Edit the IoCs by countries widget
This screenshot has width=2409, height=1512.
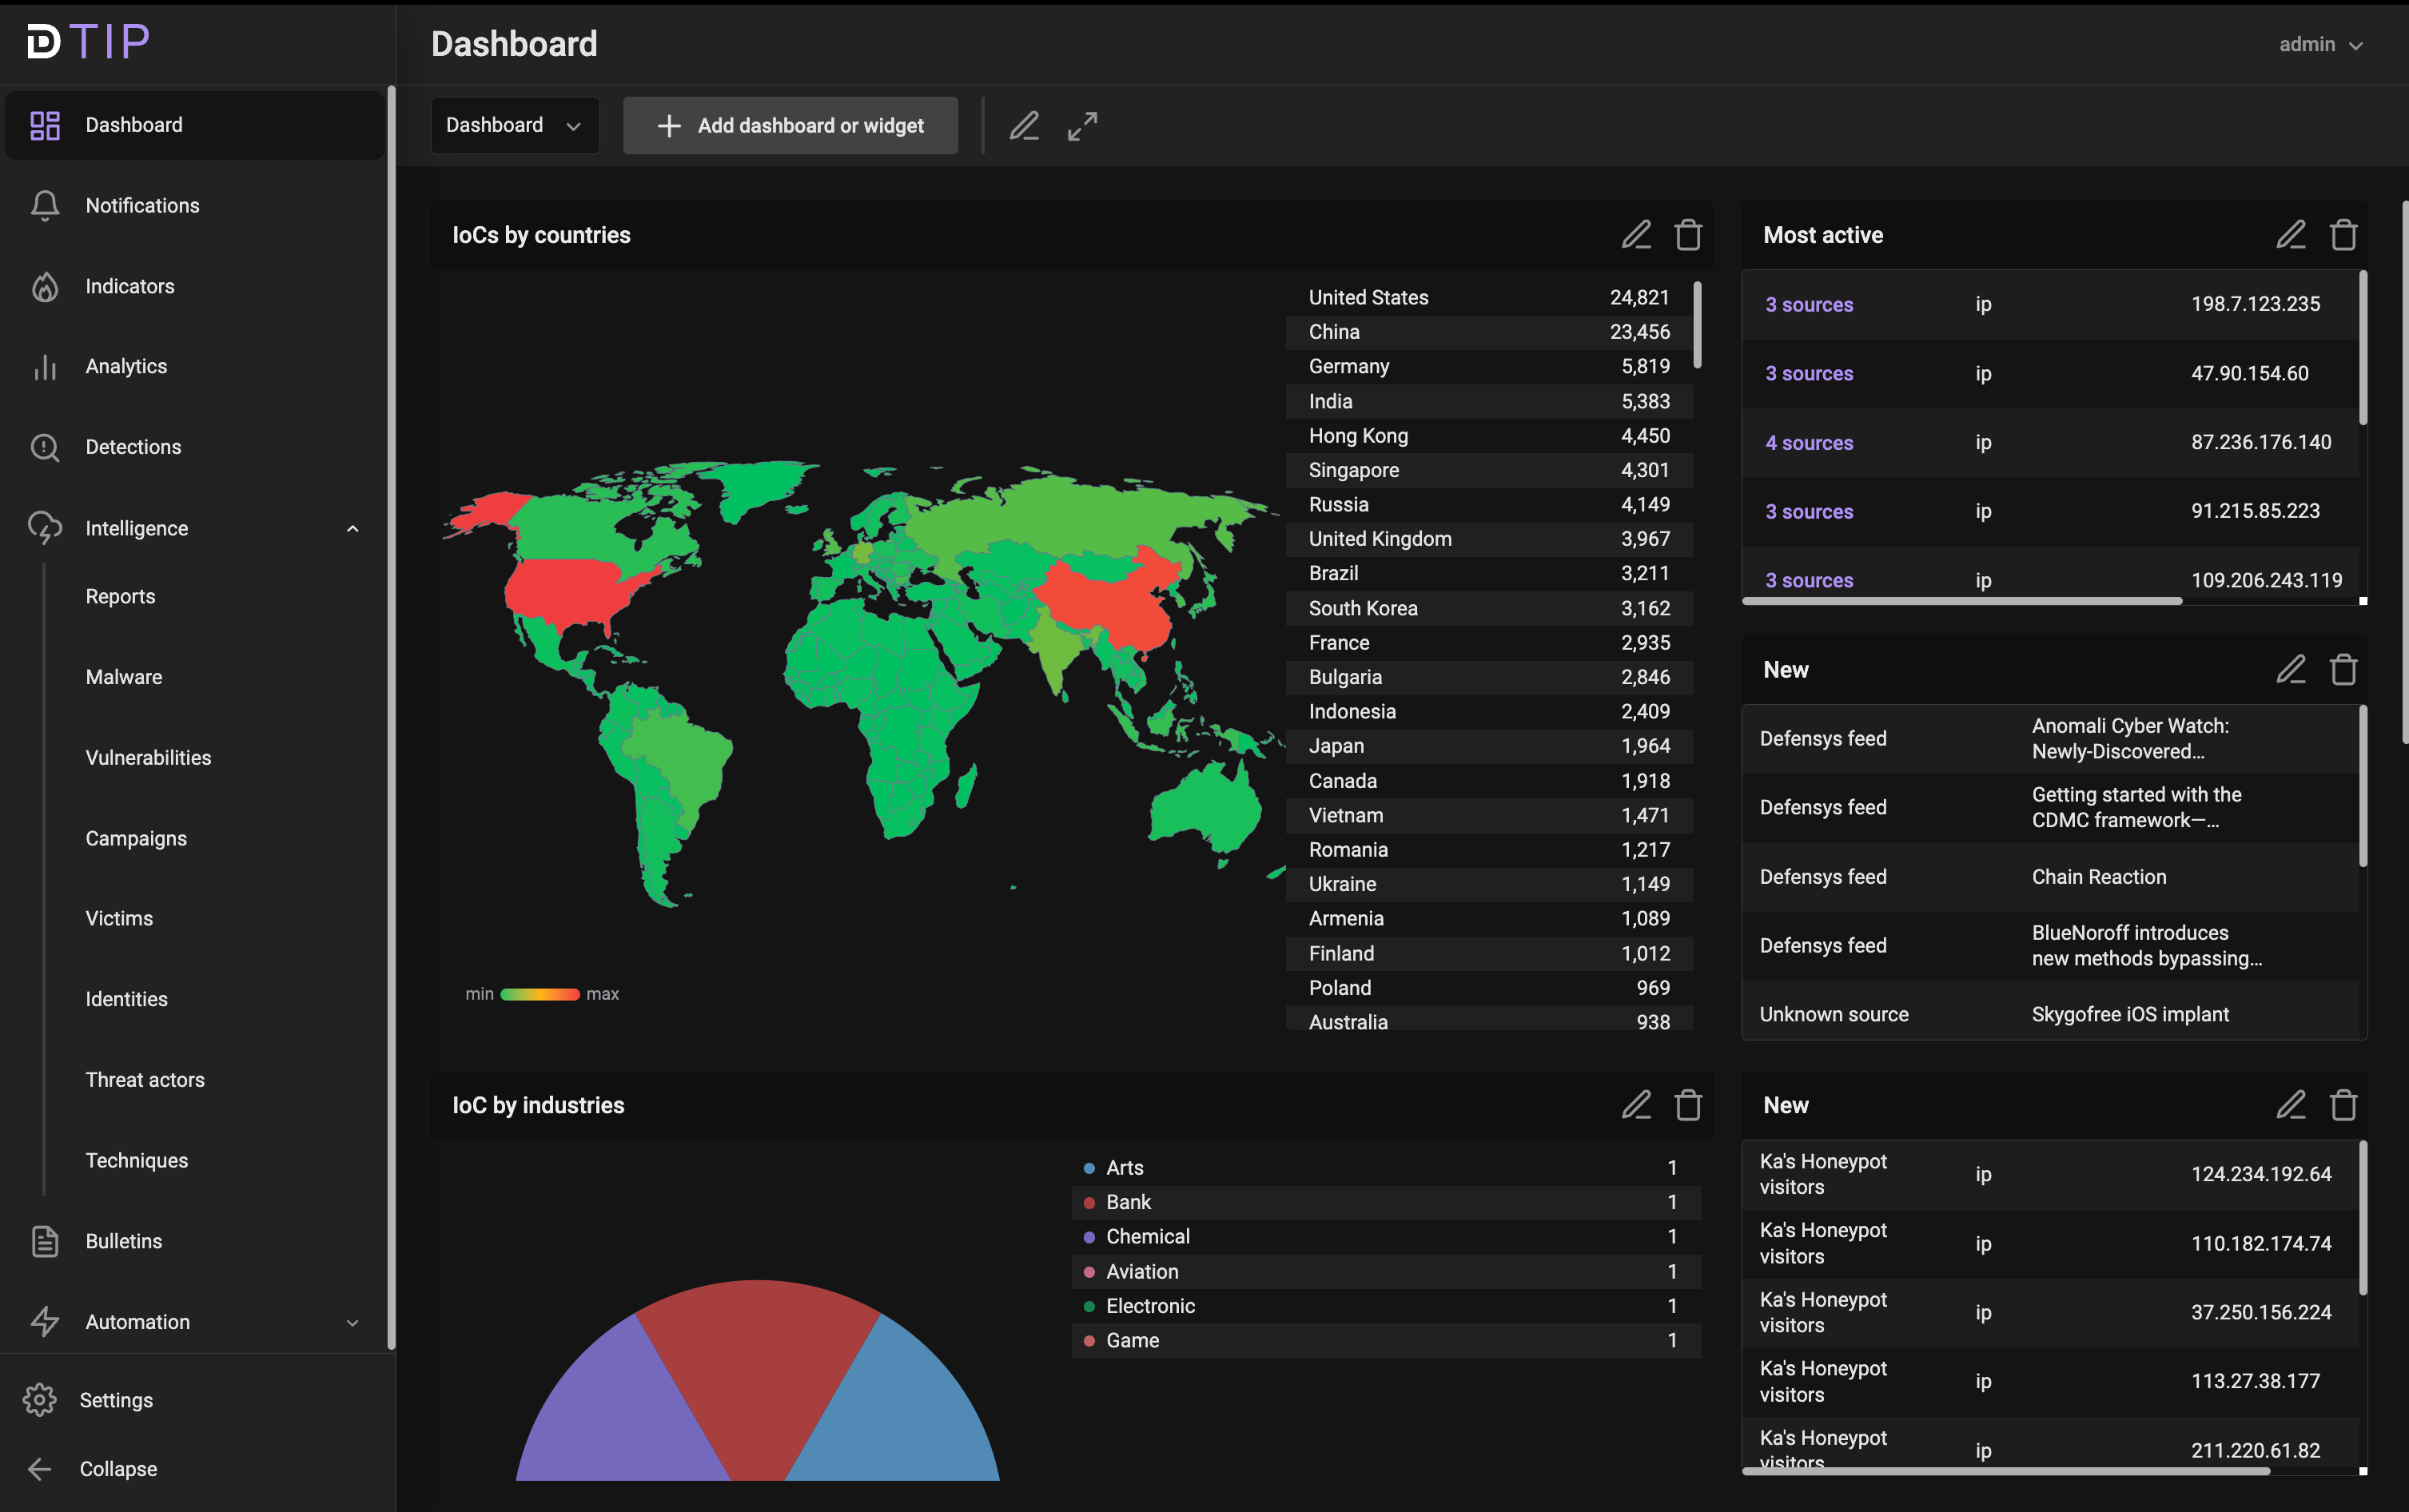(x=1636, y=235)
